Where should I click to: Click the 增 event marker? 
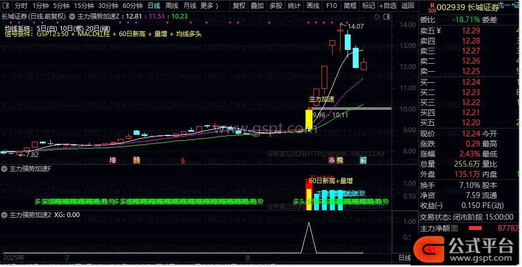pos(113,160)
